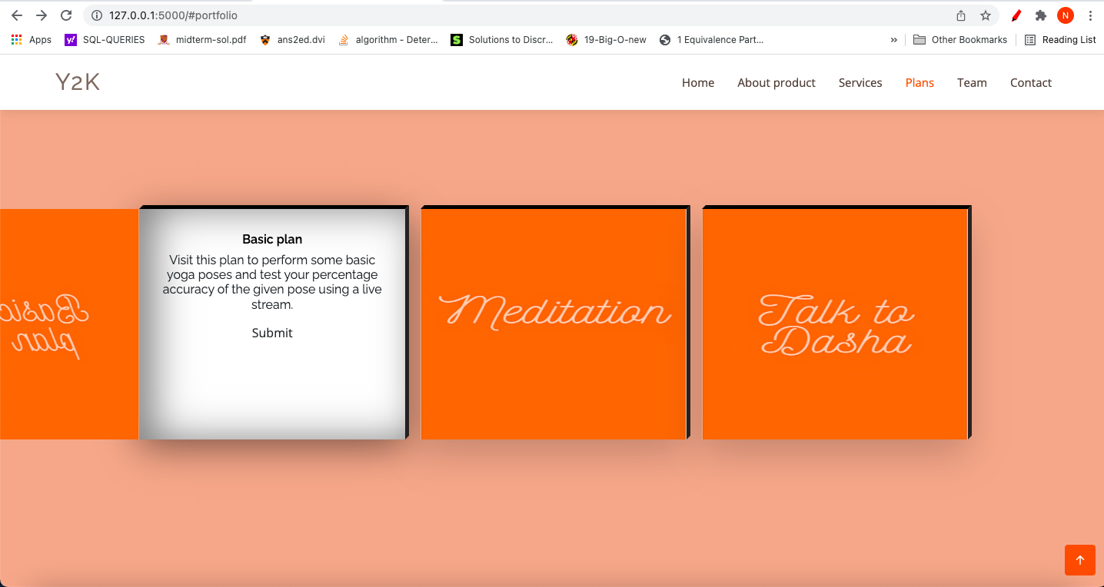1104x587 pixels.
Task: Expand hidden bookmarks chevron
Action: tap(893, 40)
